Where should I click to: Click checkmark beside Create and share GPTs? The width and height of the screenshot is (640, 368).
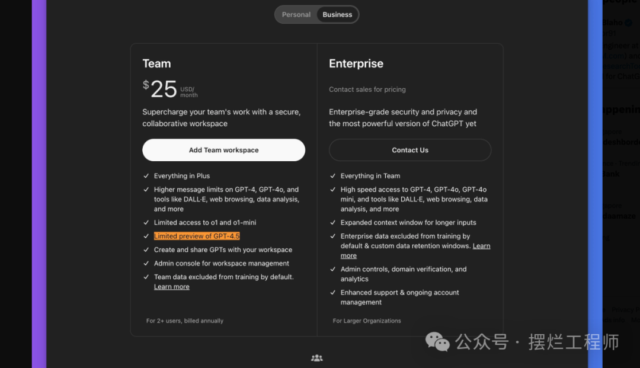tap(146, 250)
